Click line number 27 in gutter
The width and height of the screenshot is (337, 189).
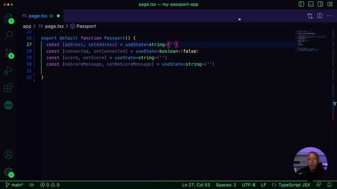coord(29,45)
